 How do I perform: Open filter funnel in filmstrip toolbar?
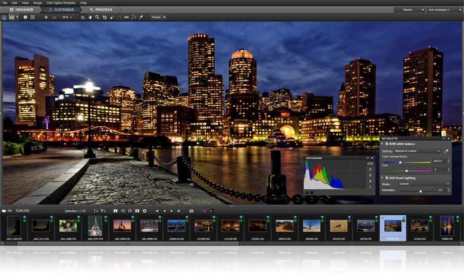(x=103, y=211)
